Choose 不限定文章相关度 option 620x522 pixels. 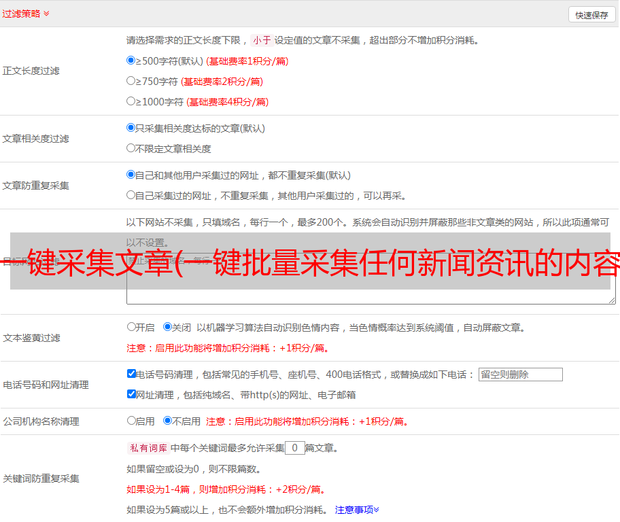click(x=131, y=148)
